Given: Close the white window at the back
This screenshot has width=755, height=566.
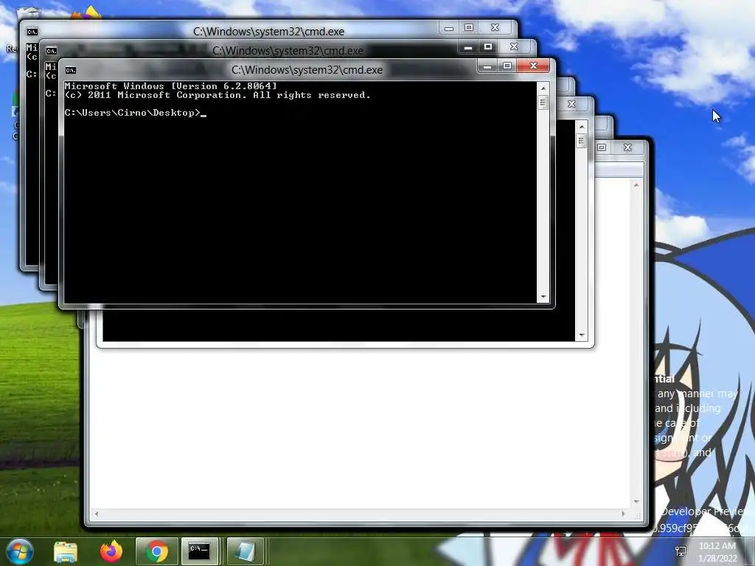Looking at the screenshot, I should [627, 147].
